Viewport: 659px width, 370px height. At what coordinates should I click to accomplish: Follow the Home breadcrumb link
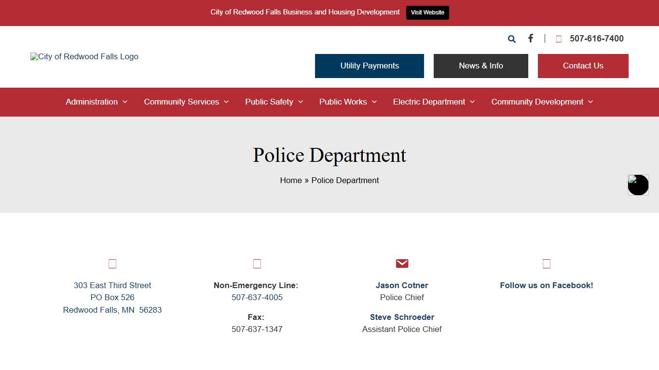pos(291,180)
